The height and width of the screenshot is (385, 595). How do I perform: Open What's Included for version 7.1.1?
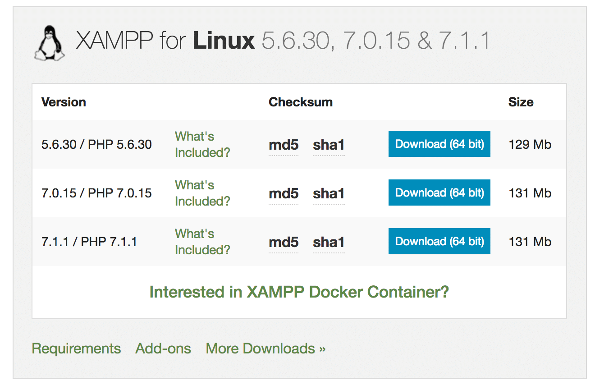[202, 242]
